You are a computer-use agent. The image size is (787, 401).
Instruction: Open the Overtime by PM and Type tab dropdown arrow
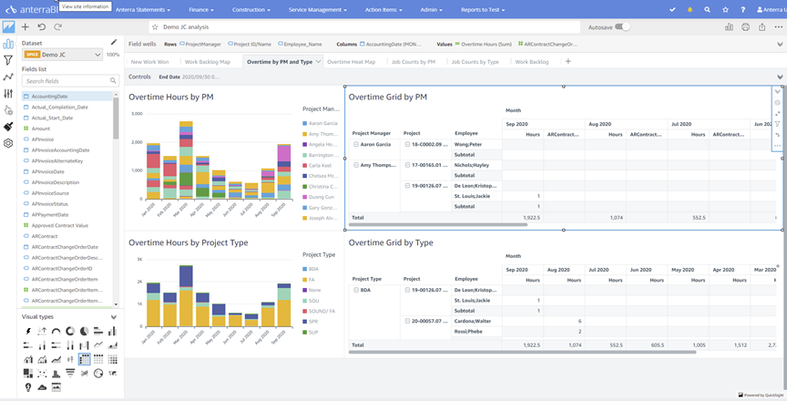(x=318, y=62)
